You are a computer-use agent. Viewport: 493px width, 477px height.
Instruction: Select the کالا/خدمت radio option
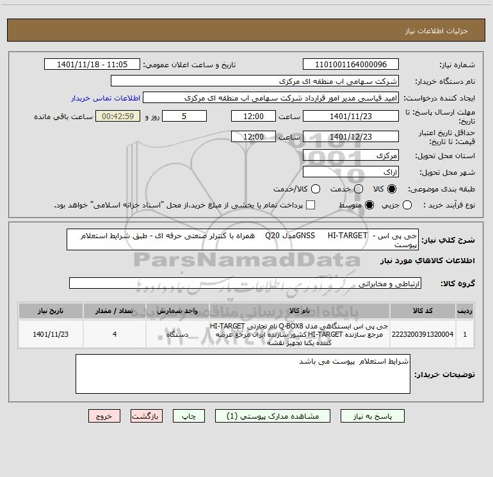(316, 189)
